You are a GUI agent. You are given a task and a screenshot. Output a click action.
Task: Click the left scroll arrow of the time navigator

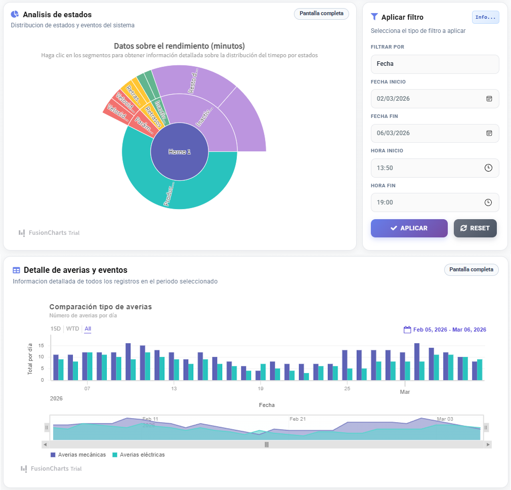click(x=46, y=444)
